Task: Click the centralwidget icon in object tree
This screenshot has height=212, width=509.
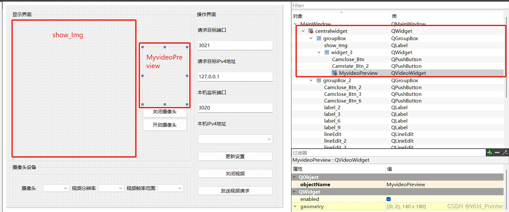Action: [311, 31]
